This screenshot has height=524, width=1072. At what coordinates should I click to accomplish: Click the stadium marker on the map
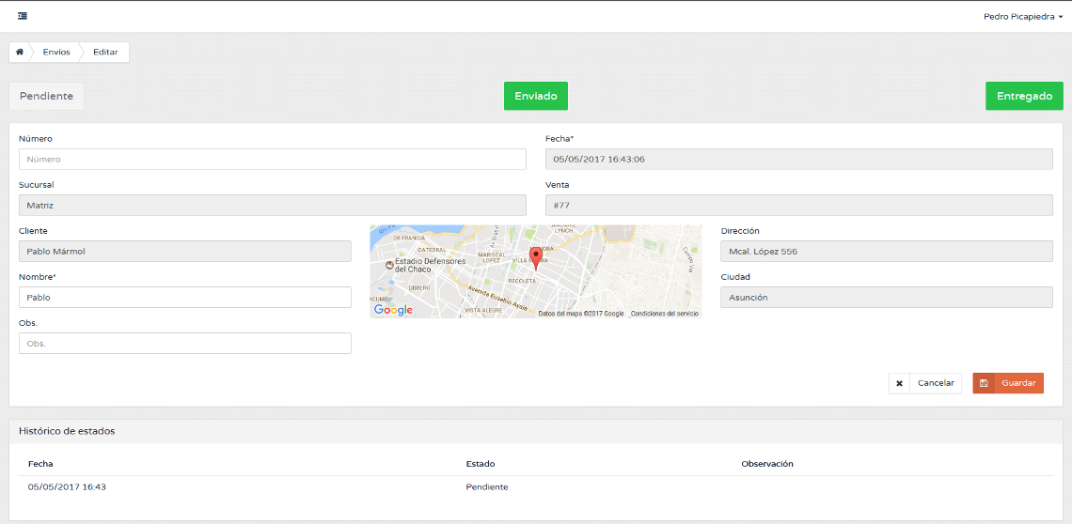click(x=389, y=265)
